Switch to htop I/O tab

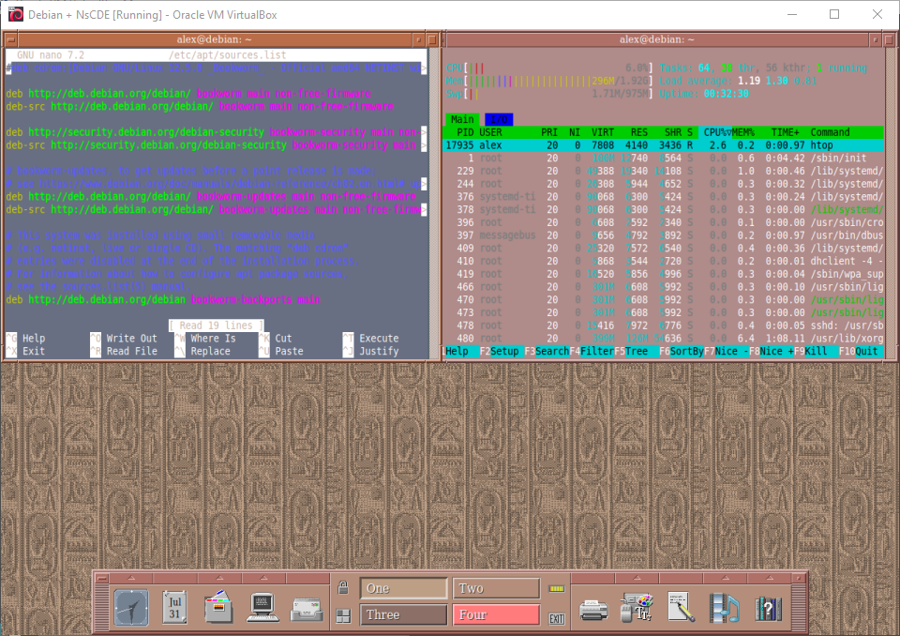[x=499, y=119]
